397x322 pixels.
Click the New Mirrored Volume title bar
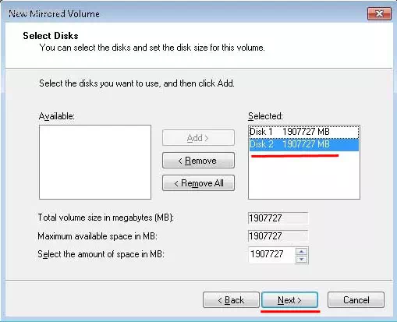coord(182,13)
